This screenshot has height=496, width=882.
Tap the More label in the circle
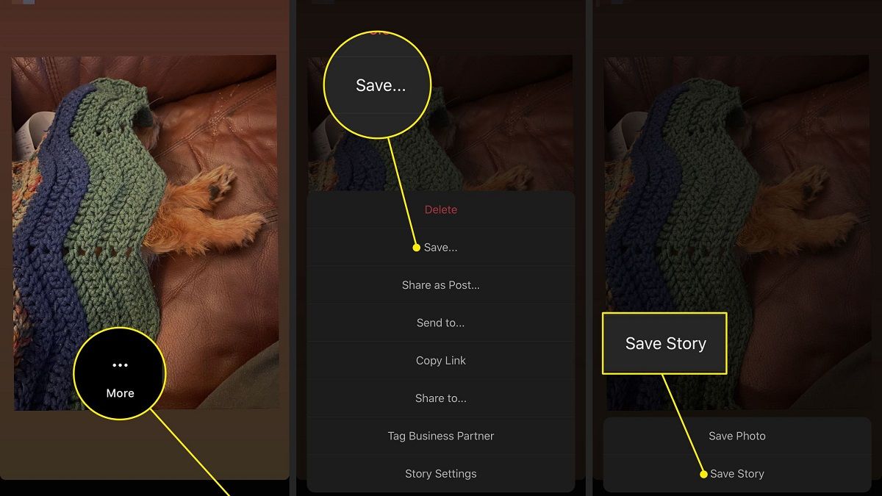point(120,393)
